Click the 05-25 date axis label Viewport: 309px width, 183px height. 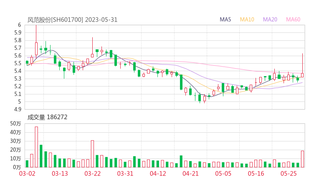click(289, 173)
